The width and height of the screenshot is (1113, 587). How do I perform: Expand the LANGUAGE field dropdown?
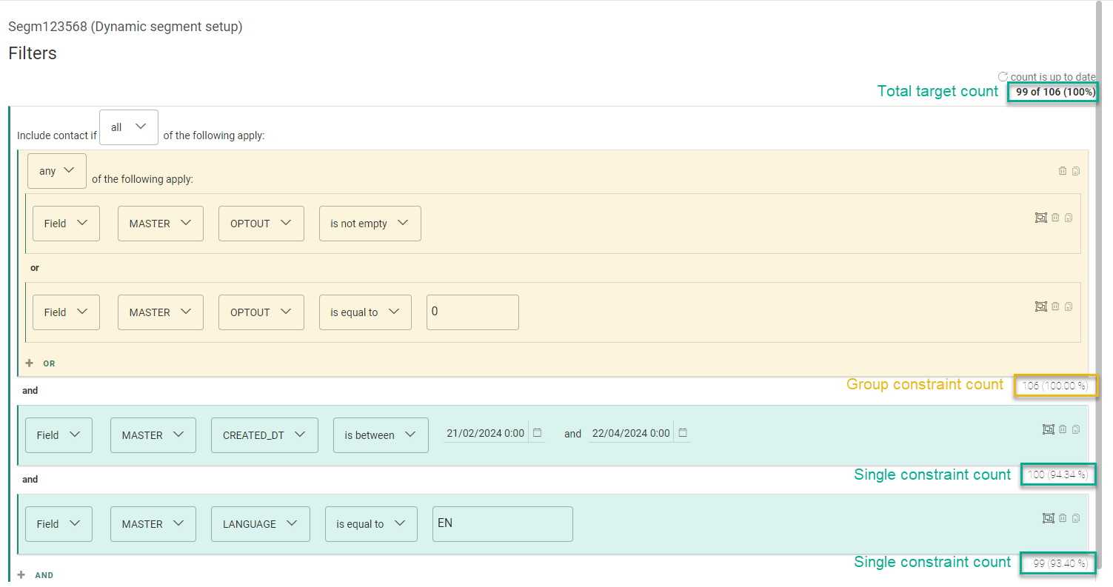click(260, 524)
